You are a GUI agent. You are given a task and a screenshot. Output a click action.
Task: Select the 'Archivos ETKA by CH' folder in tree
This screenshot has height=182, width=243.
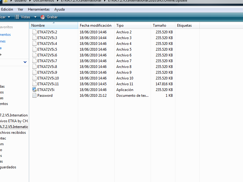point(14,121)
